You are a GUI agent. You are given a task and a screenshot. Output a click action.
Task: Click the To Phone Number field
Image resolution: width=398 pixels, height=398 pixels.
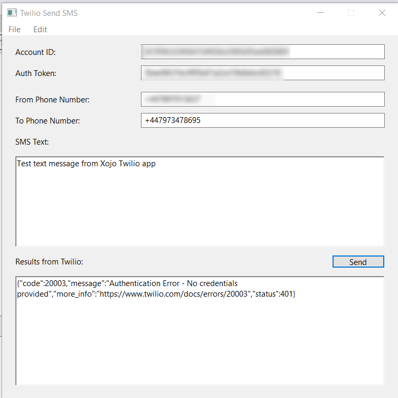[x=262, y=120]
